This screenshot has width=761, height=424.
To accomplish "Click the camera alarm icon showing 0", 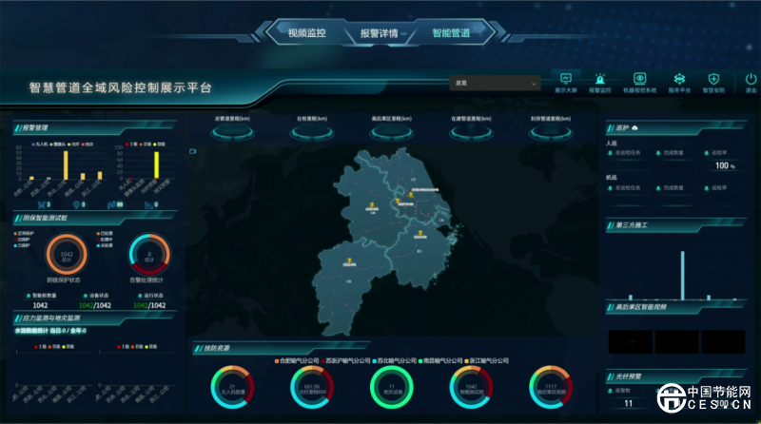I will (76, 204).
